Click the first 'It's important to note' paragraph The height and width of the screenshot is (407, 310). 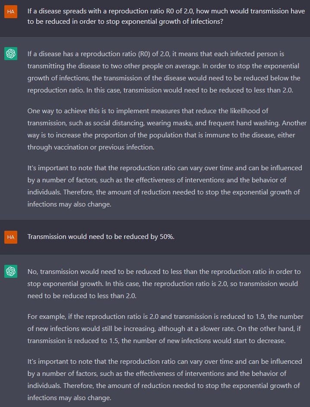(x=165, y=186)
